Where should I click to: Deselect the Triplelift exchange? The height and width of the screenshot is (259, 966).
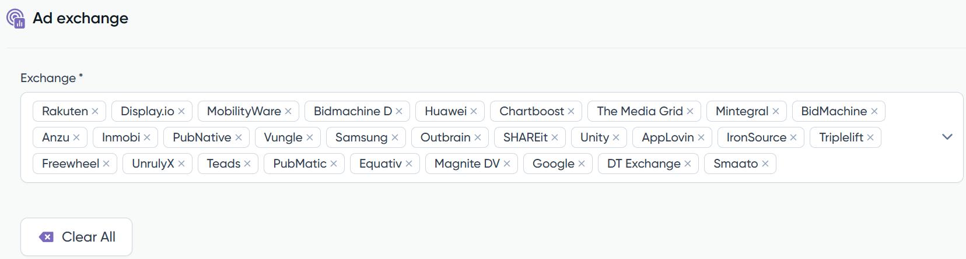870,137
